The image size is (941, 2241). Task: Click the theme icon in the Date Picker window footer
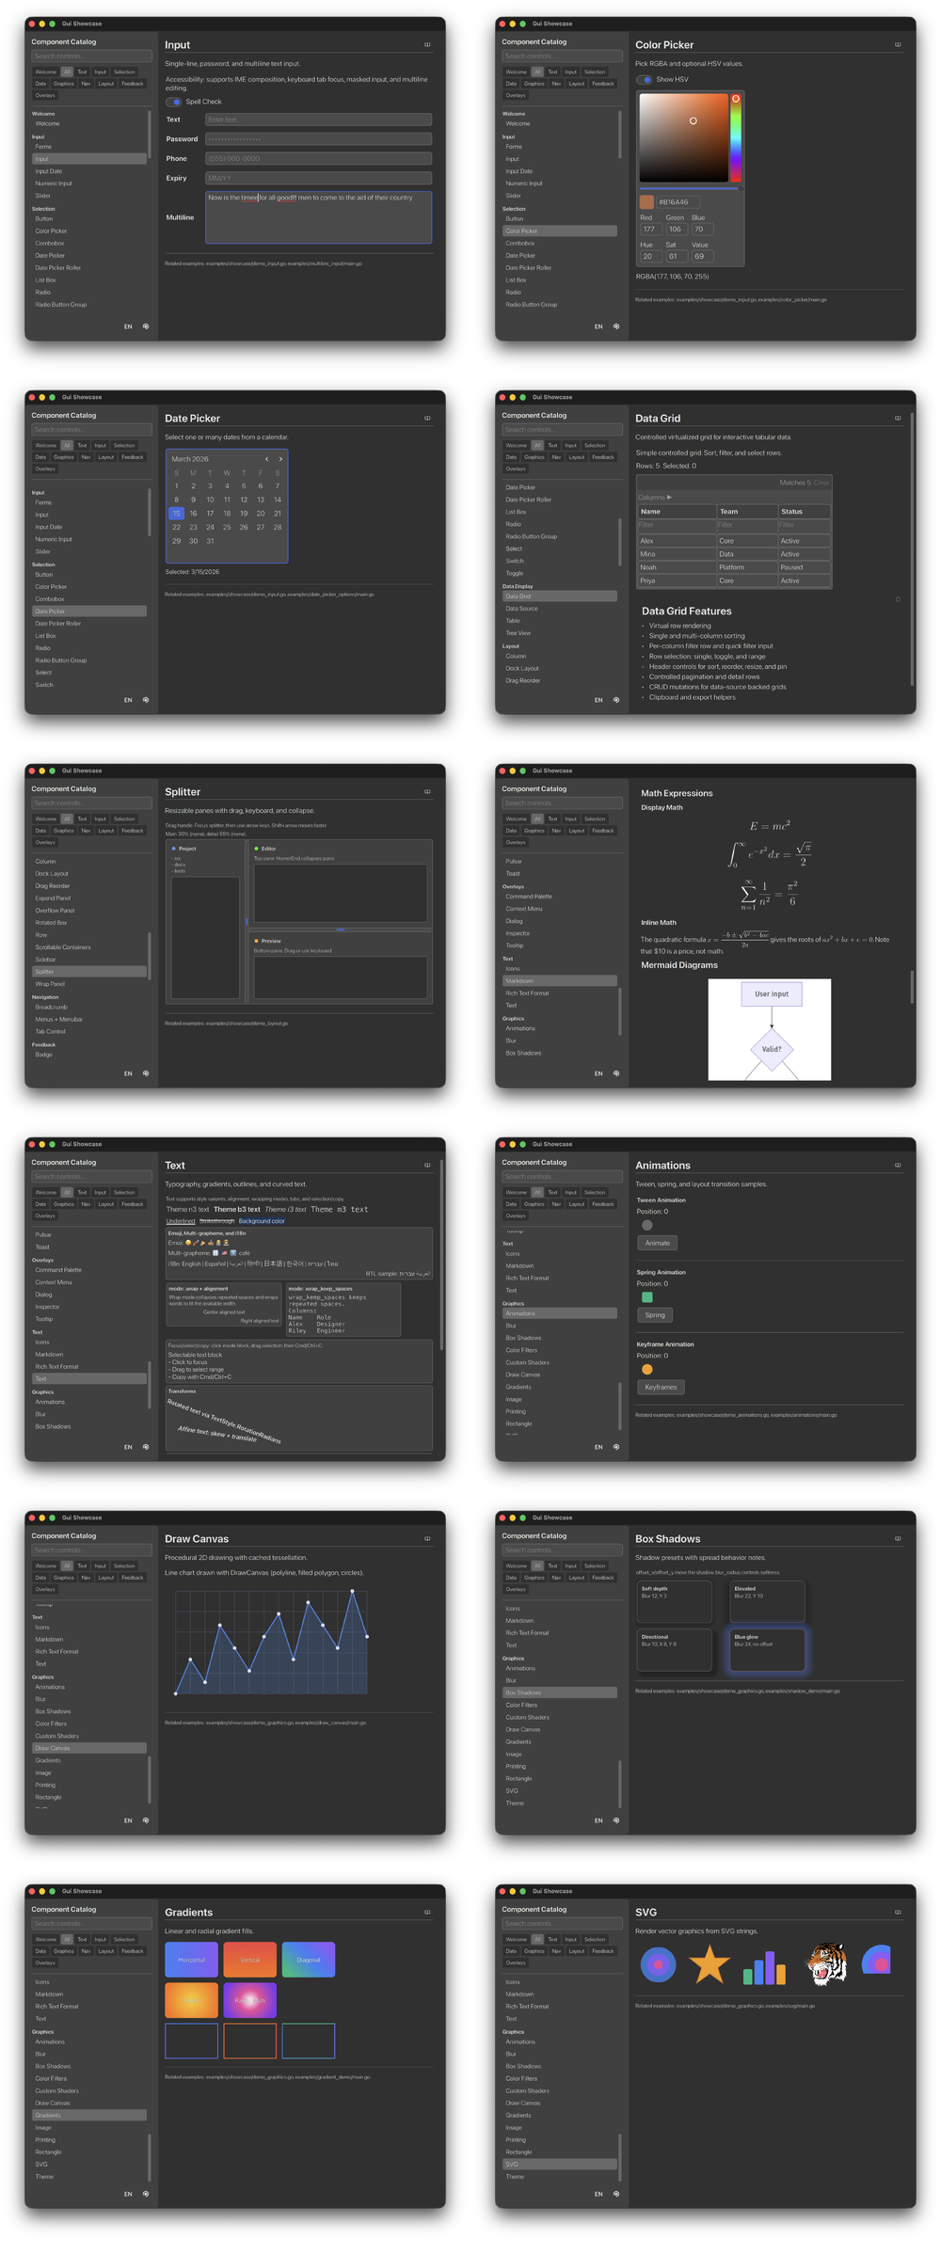(146, 700)
